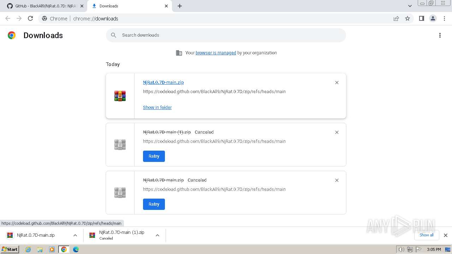This screenshot has height=254, width=452.
Task: Open NjRat.0.7D-main.zip from downloads shelf
Action: 36,235
